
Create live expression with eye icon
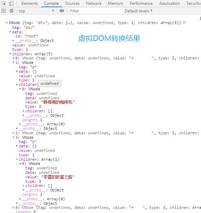(62, 11)
